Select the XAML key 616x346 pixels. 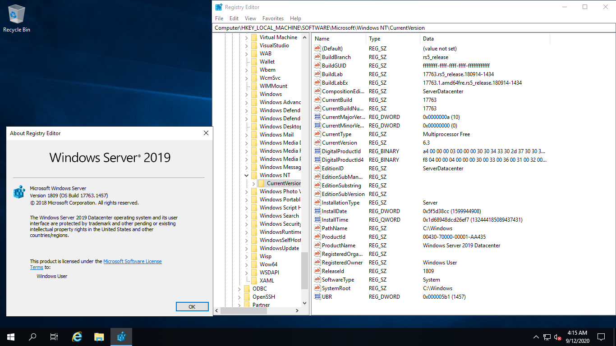[x=267, y=281]
